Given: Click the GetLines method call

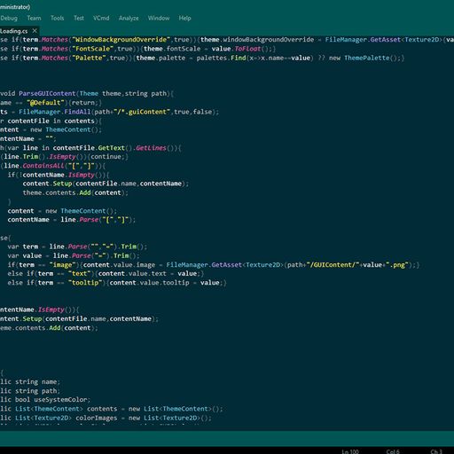Looking at the screenshot, I should 151,148.
